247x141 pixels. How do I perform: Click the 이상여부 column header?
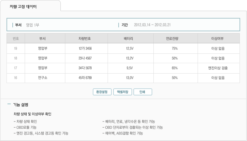pos(219,38)
